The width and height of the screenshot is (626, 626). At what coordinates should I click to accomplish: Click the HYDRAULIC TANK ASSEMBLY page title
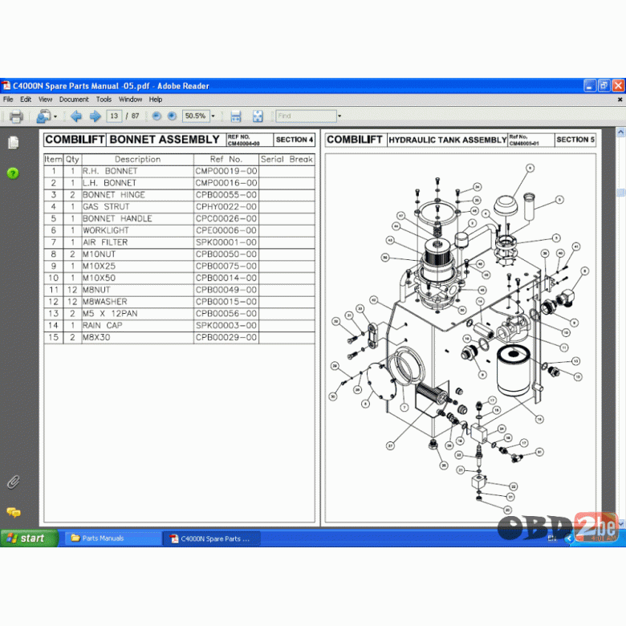[x=448, y=140]
